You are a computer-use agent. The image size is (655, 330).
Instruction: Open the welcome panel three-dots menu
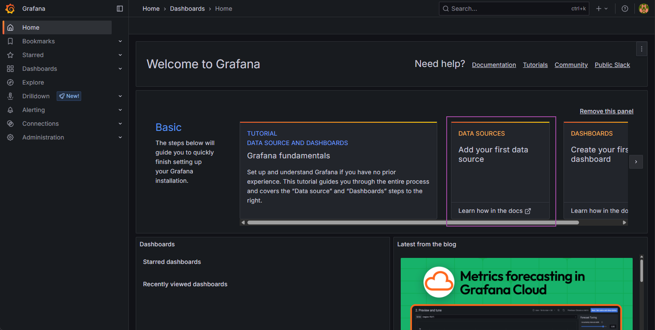pyautogui.click(x=641, y=49)
